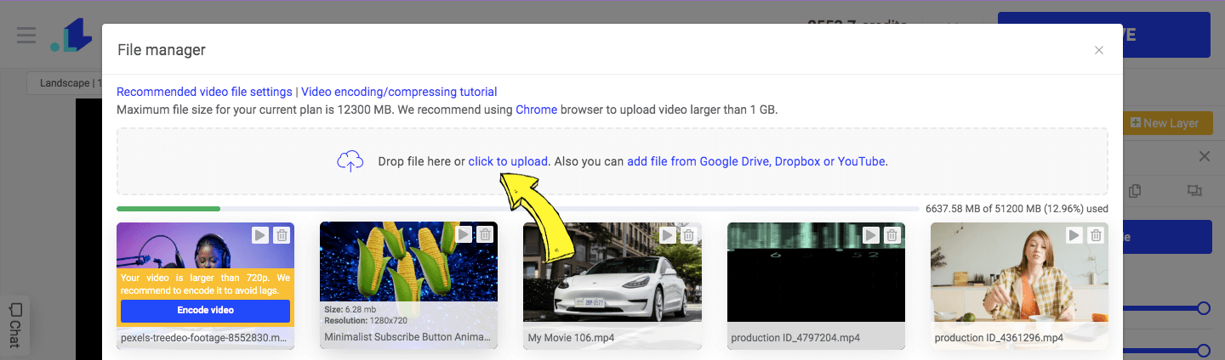The height and width of the screenshot is (360, 1225).
Task: Delete production ID_4797204.mp4 file
Action: [x=892, y=234]
